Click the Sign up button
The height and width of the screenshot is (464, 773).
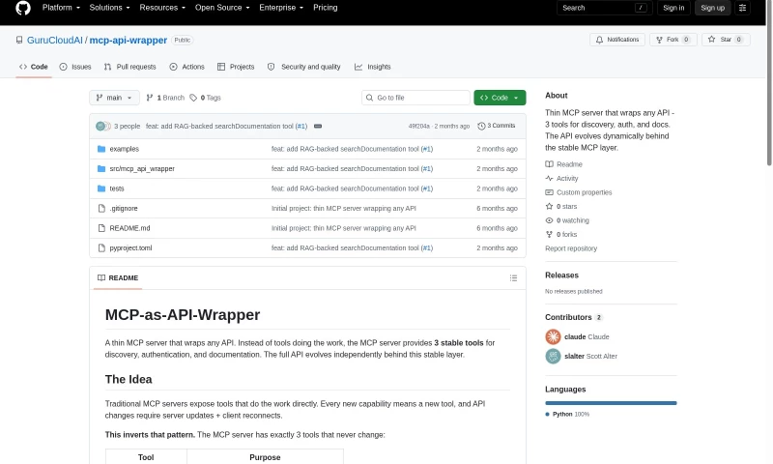(x=712, y=8)
